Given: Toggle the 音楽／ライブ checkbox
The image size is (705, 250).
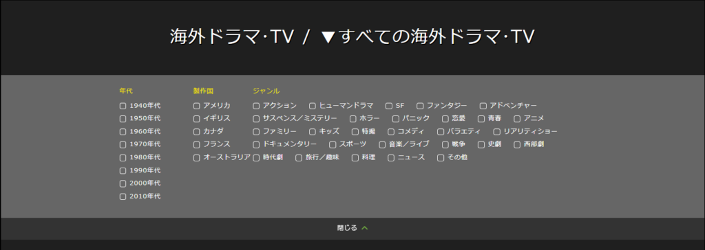Looking at the screenshot, I should [x=382, y=145].
